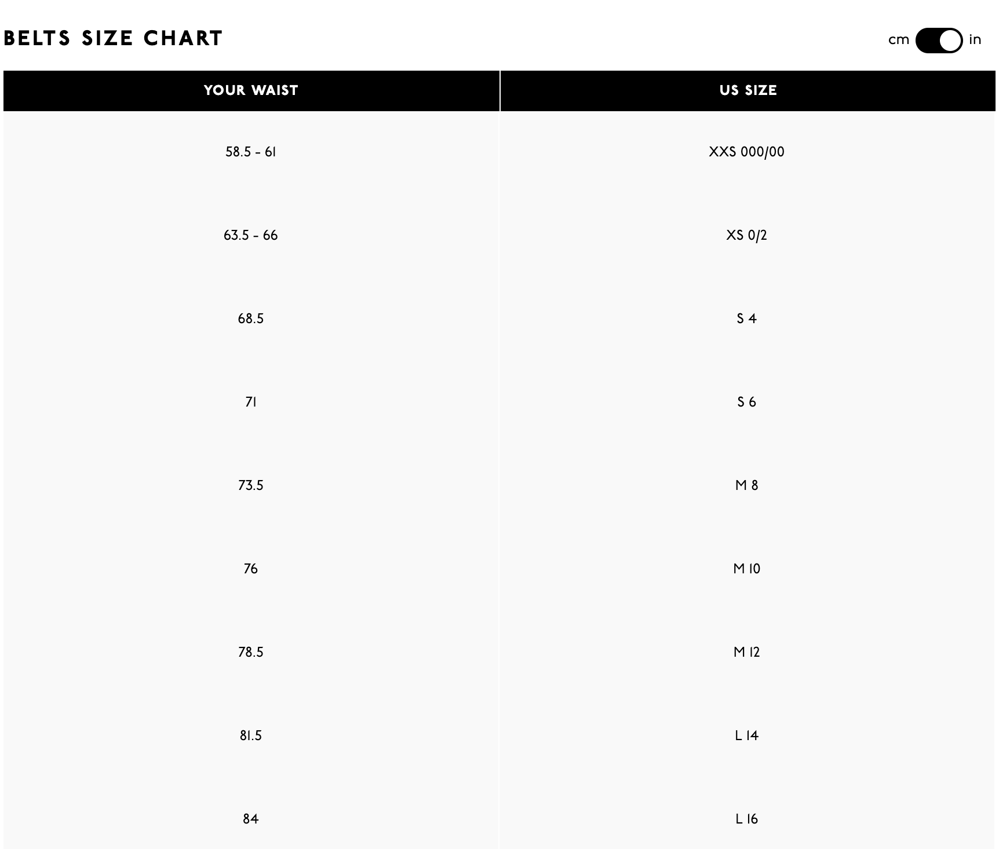Click the 68.5 waist value
Image resolution: width=999 pixels, height=849 pixels.
251,319
